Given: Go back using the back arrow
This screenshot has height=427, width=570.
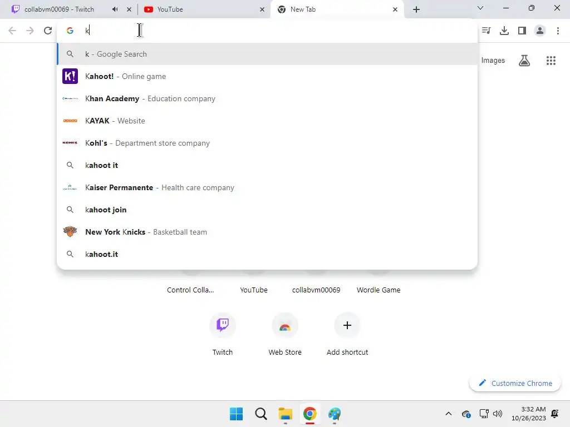Looking at the screenshot, I should [x=12, y=31].
